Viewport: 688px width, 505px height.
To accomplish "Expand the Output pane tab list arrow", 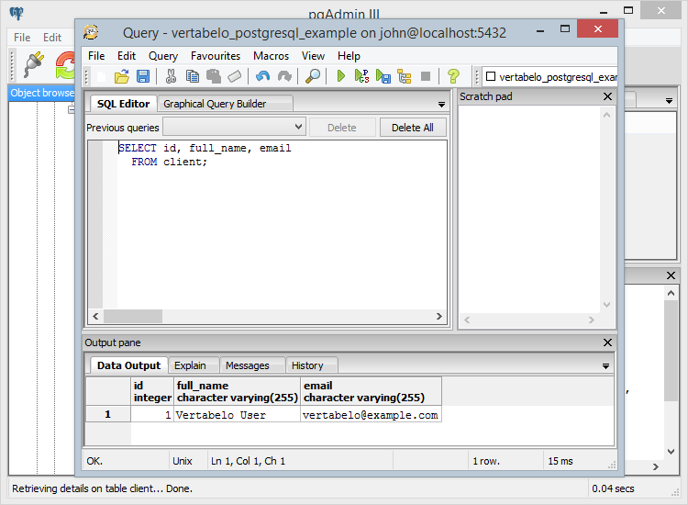I will pyautogui.click(x=605, y=366).
